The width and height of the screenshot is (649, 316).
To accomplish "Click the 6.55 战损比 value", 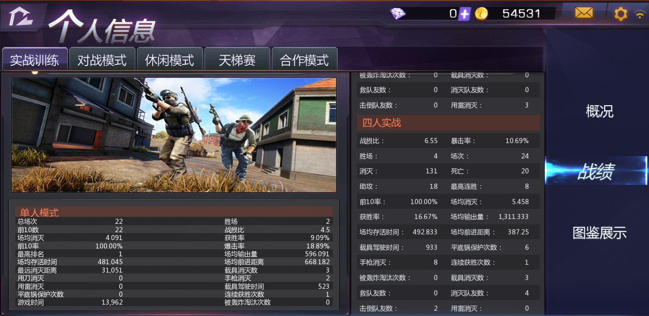I will click(x=431, y=141).
